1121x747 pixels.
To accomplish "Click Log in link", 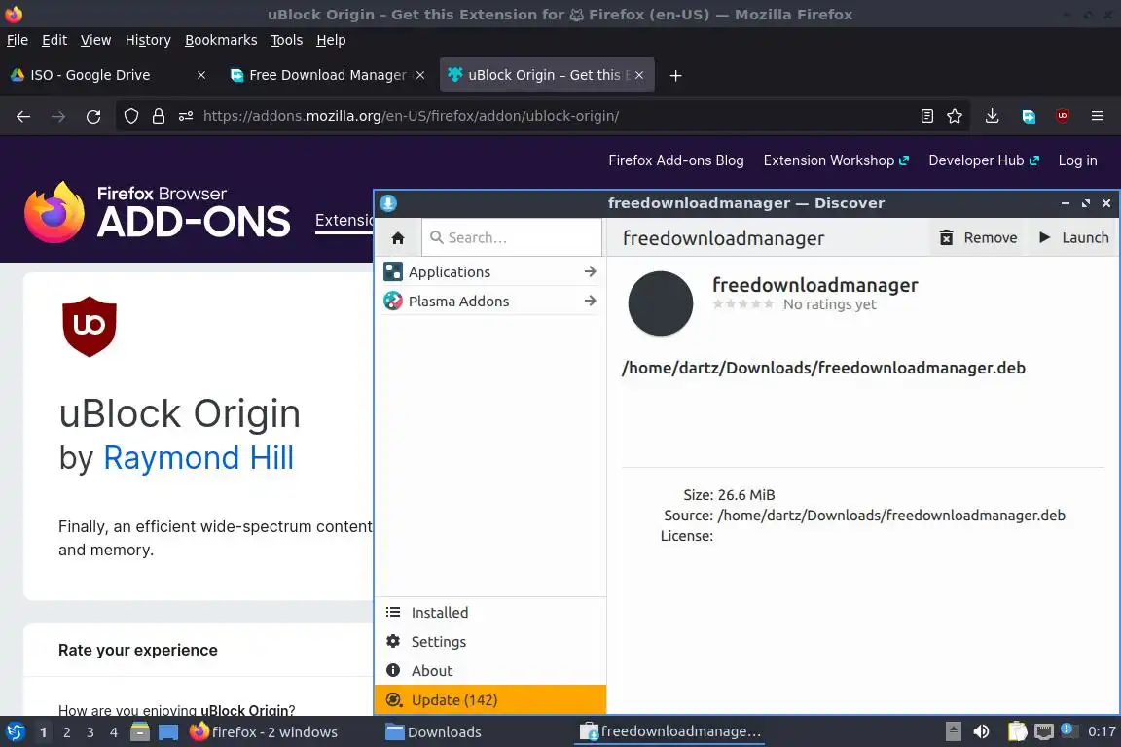I will click(x=1077, y=160).
